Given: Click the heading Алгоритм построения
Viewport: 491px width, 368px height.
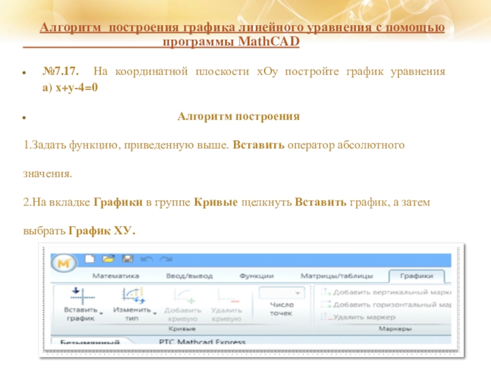Looking at the screenshot, I should (x=238, y=116).
